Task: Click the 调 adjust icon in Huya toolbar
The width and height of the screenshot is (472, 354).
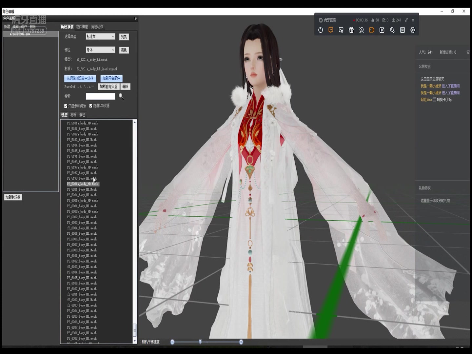Action: click(x=403, y=30)
